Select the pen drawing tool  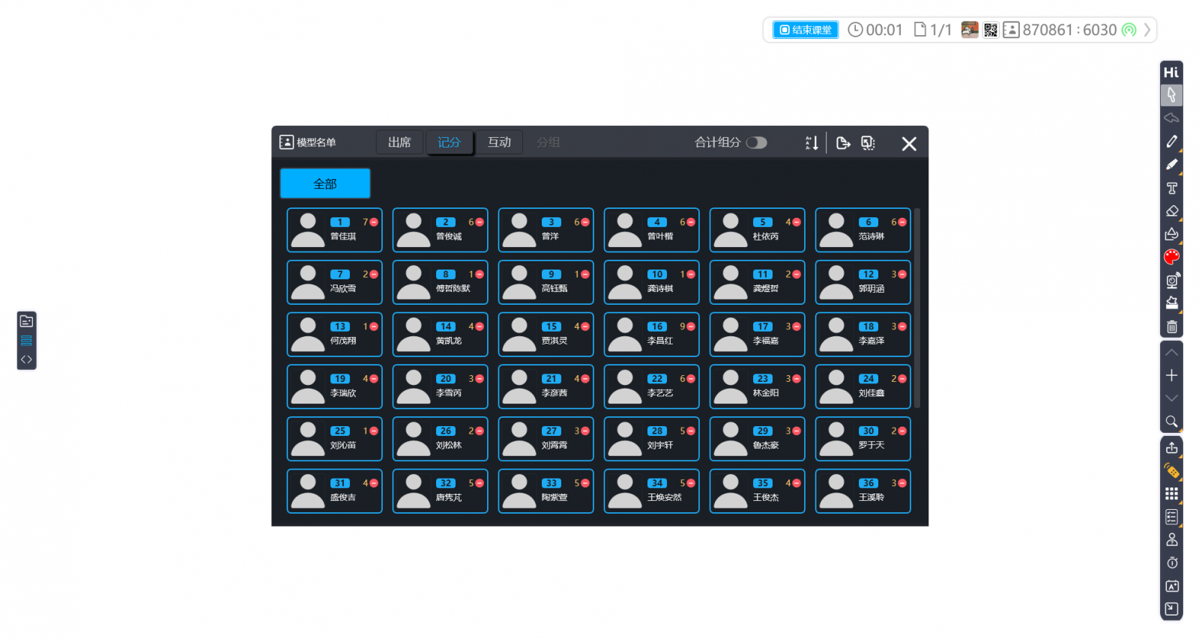pos(1171,142)
